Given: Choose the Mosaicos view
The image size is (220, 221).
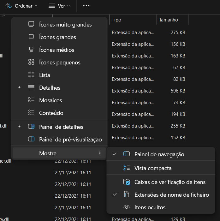Looking at the screenshot, I should coord(59,100).
